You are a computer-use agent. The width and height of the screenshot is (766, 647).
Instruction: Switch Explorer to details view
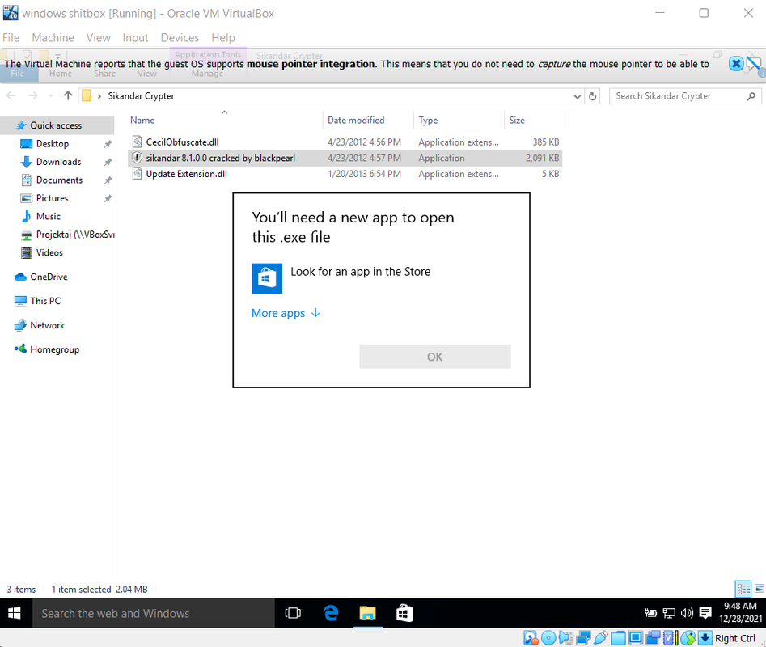(743, 589)
